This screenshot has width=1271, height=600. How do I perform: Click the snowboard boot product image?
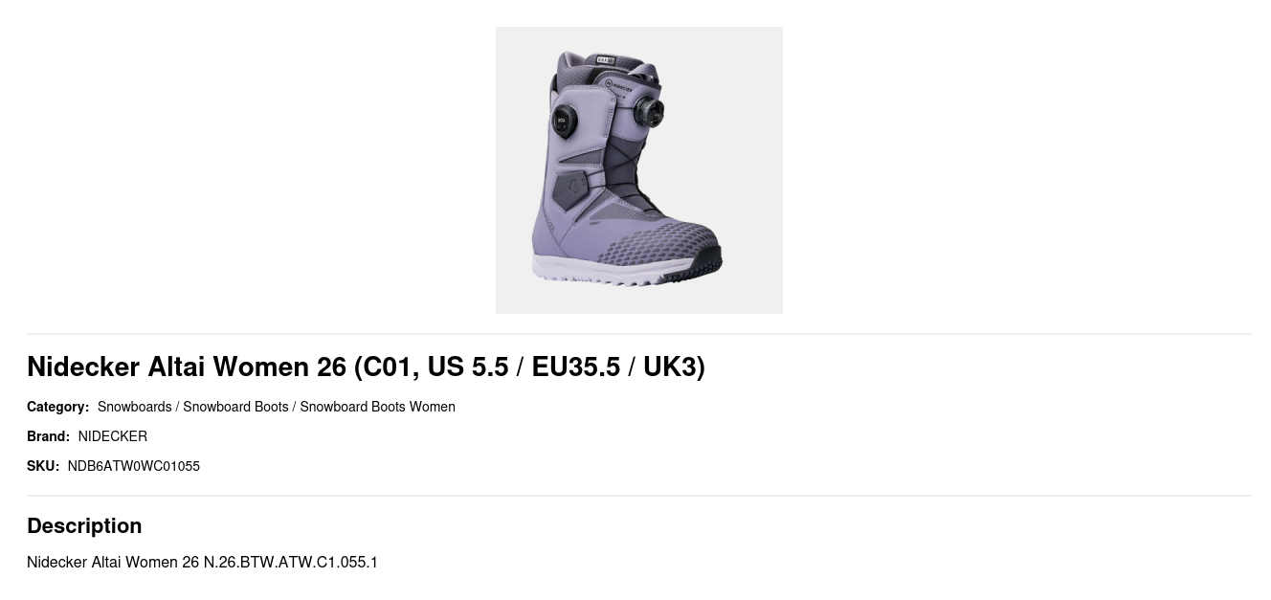click(x=638, y=170)
